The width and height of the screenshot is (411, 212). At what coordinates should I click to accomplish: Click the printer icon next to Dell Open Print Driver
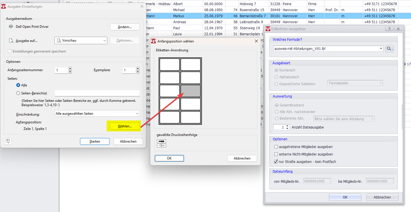point(11,26)
